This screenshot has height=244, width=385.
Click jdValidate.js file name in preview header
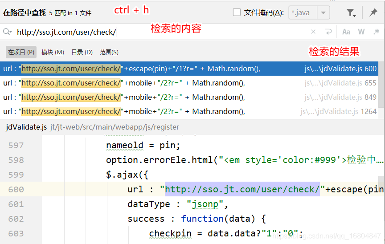point(26,127)
